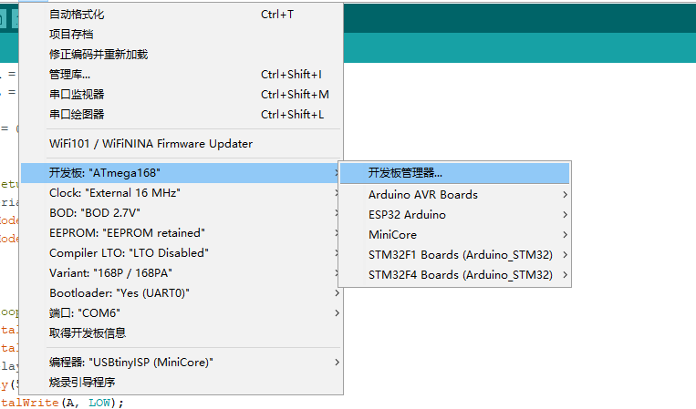Expand STM32F4 Boards (Arduino_STM32) submenu
The image size is (696, 409).
tap(460, 275)
